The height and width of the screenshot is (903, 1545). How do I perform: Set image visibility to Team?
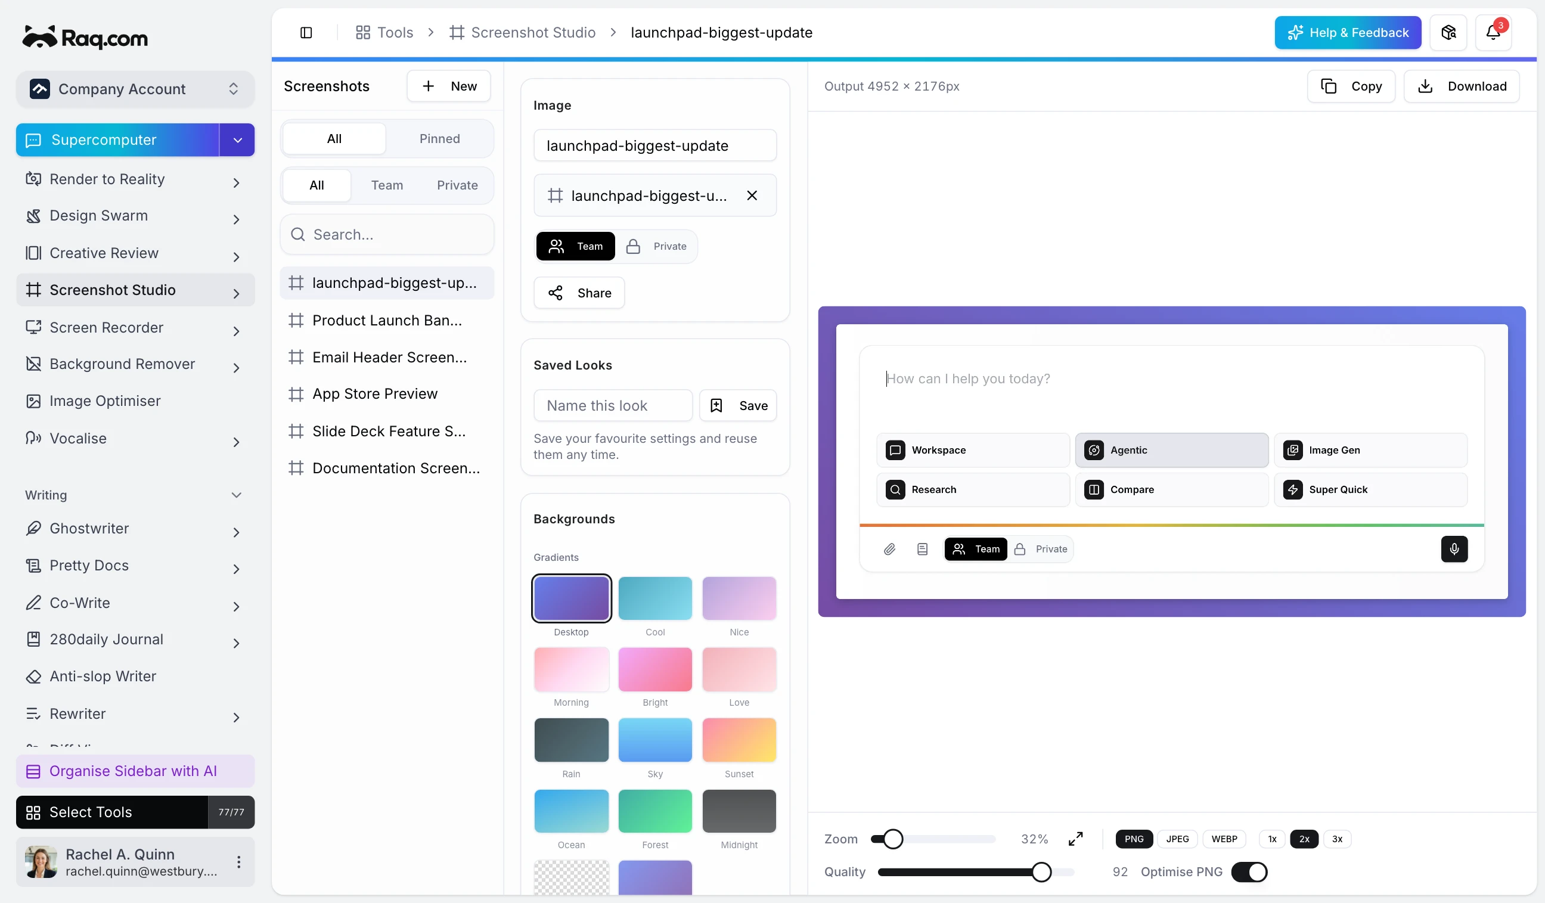575,246
